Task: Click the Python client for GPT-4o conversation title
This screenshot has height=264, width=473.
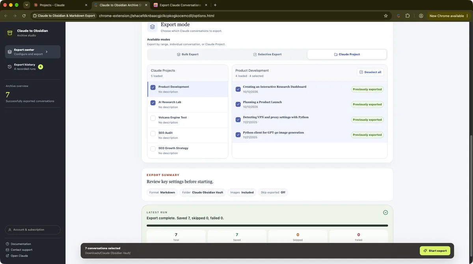Action: click(x=274, y=133)
